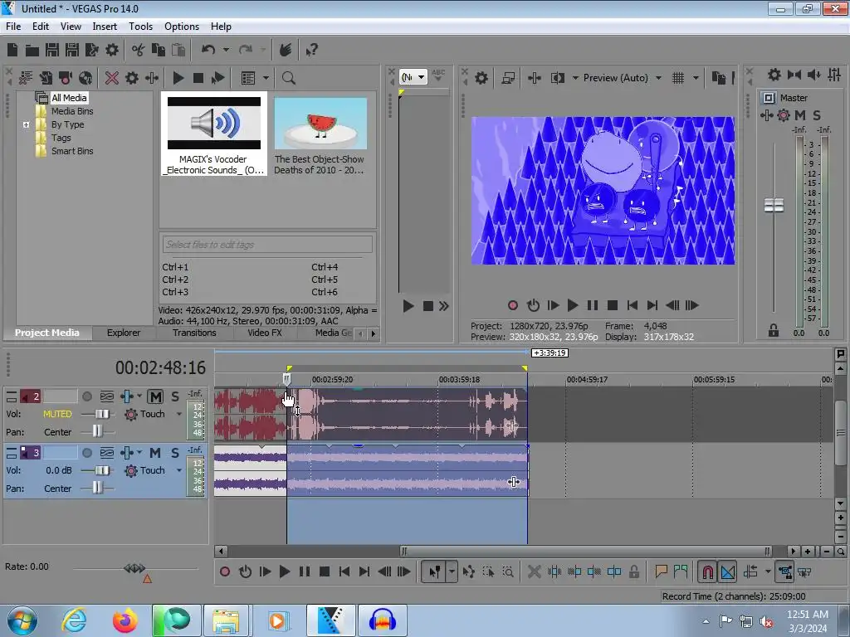Viewport: 850px width, 637px height.
Task: Open the Insert menu
Action: click(105, 27)
